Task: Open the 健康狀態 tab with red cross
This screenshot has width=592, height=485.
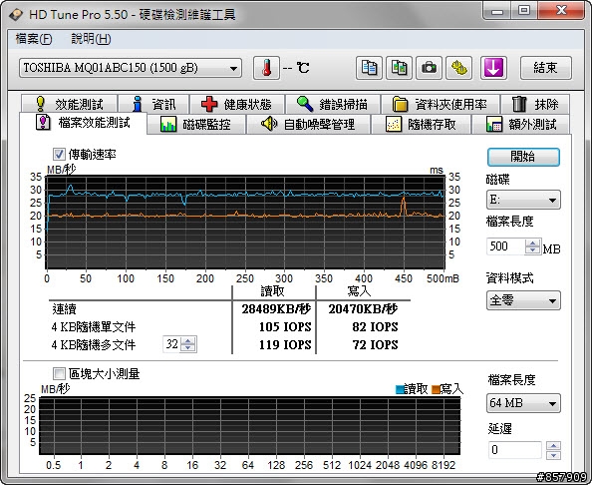Action: [237, 104]
